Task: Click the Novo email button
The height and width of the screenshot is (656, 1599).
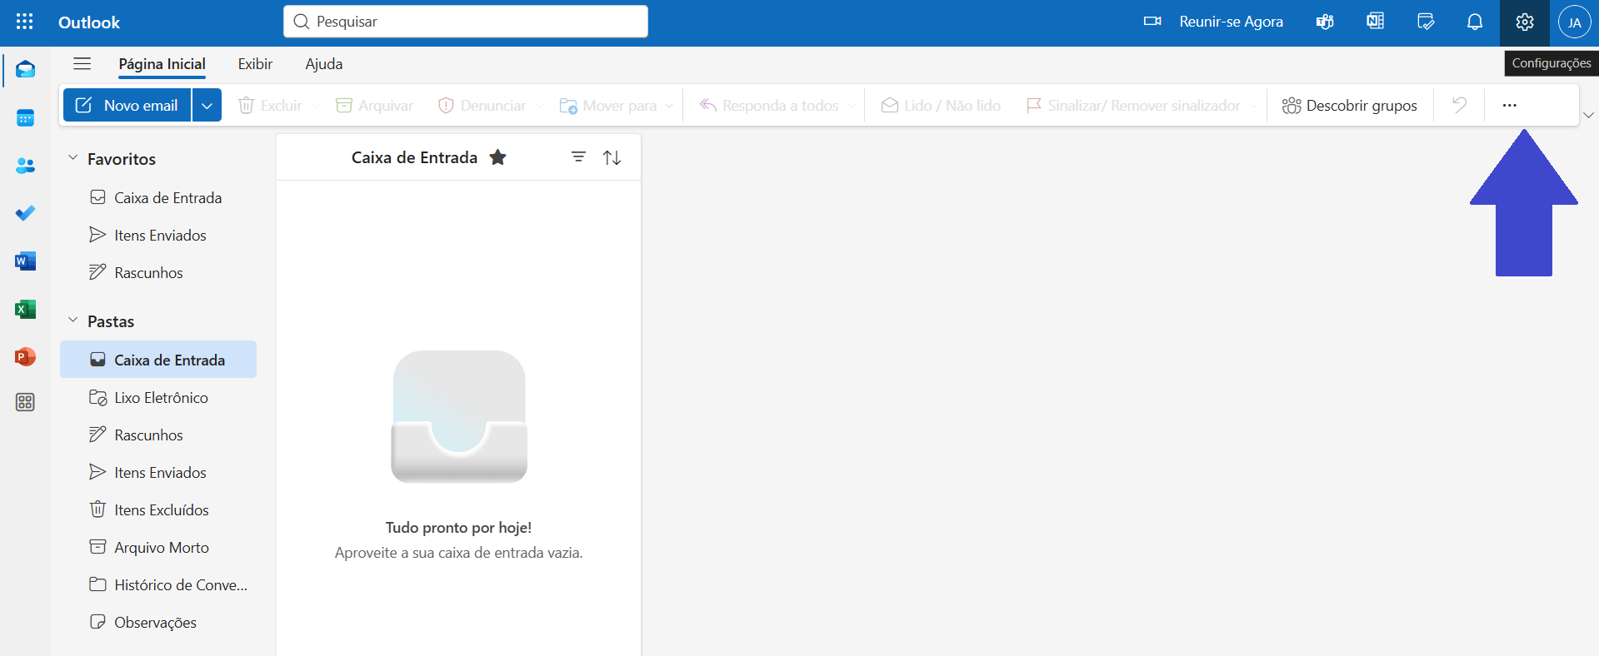Action: click(x=127, y=106)
